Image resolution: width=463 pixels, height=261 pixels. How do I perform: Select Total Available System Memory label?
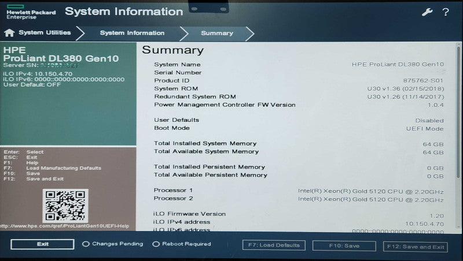(206, 151)
